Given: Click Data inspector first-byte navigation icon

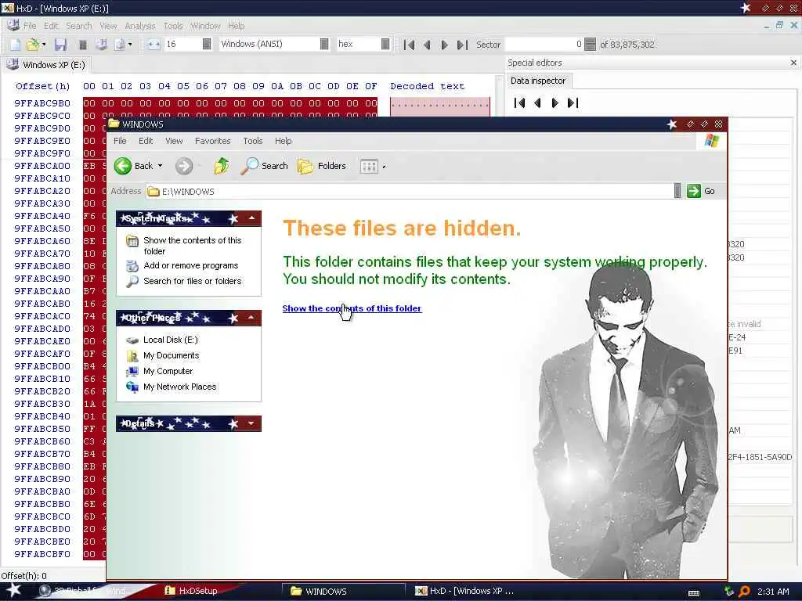Looking at the screenshot, I should [x=520, y=103].
